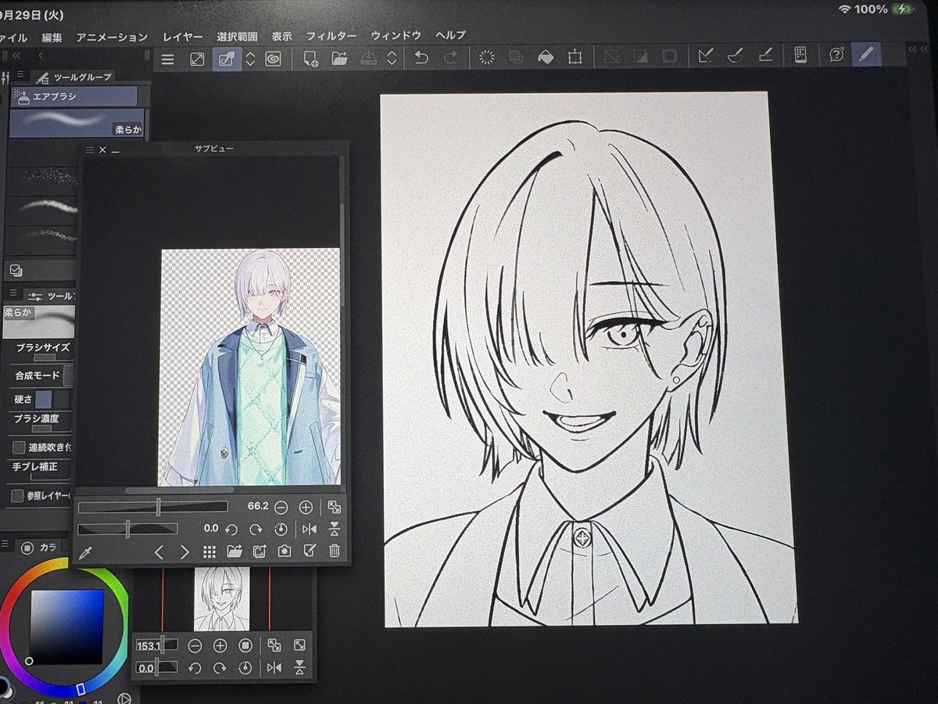The width and height of the screenshot is (938, 704).
Task: Toggle the 連続吹き付け checkbox
Action: click(x=19, y=447)
